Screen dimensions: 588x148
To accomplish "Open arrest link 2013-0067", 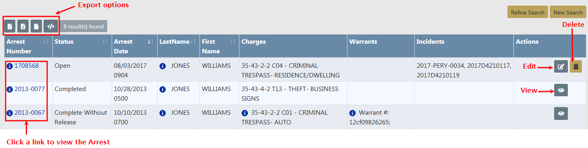I will pos(29,113).
